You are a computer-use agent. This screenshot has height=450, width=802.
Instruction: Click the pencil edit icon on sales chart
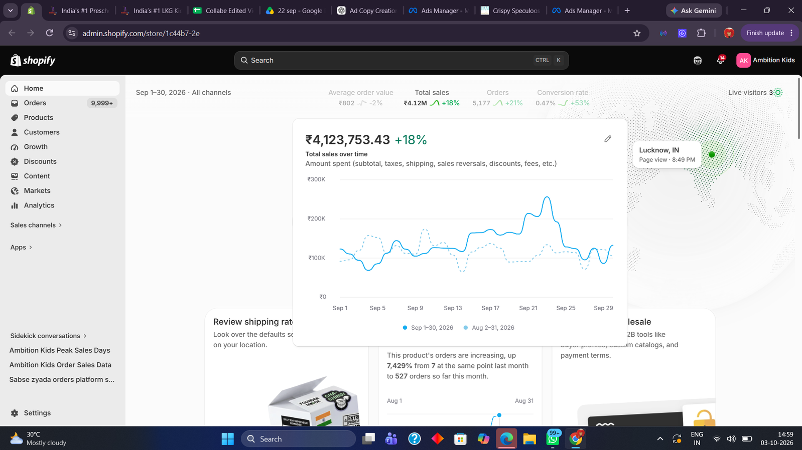click(x=608, y=139)
